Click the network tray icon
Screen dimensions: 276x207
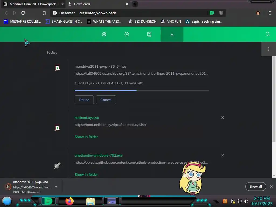[240, 201]
